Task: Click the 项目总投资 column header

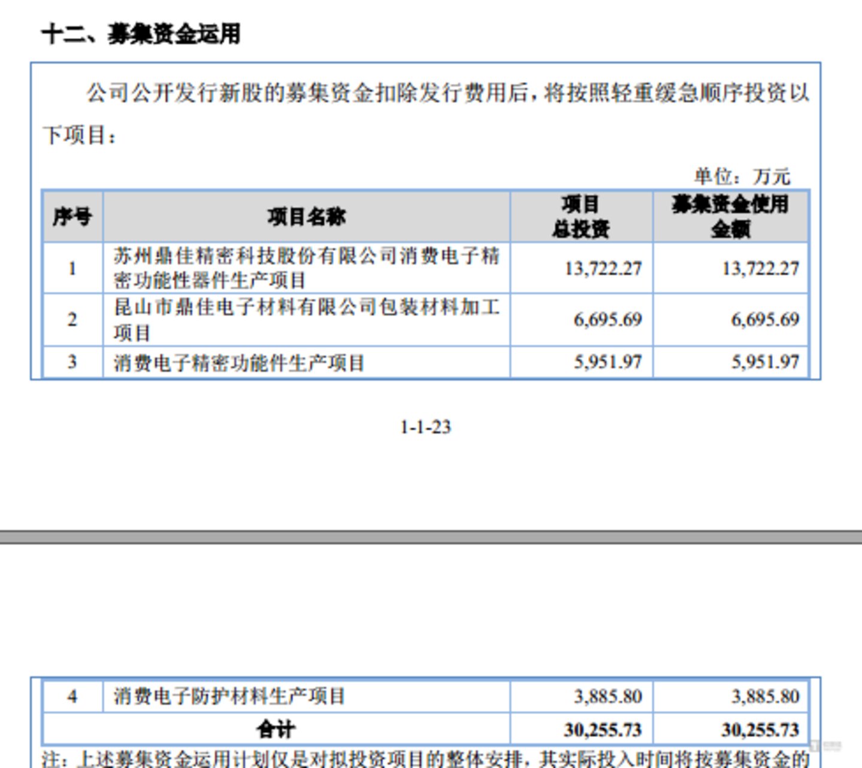Action: 580,217
